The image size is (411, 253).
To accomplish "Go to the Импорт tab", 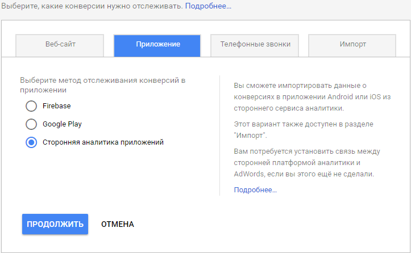I will (352, 44).
